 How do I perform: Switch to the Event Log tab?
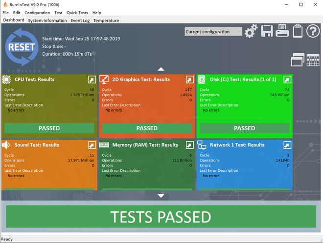tap(80, 20)
